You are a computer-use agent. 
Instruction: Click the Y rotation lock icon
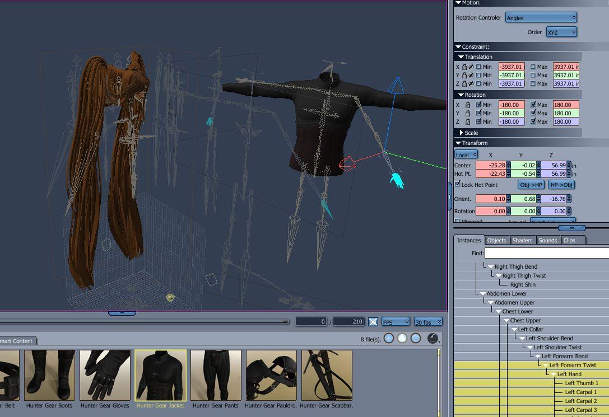coord(467,114)
